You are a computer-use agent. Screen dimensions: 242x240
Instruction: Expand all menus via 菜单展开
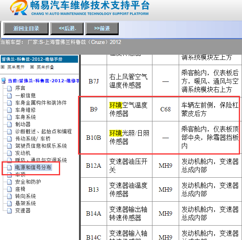point(16,67)
